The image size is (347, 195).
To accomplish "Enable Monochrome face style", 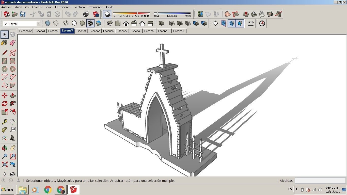I will pyautogui.click(x=98, y=24).
